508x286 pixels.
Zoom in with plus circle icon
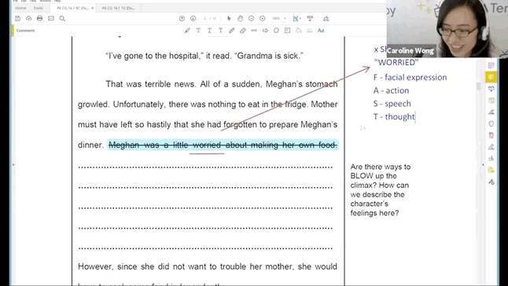coord(263,18)
